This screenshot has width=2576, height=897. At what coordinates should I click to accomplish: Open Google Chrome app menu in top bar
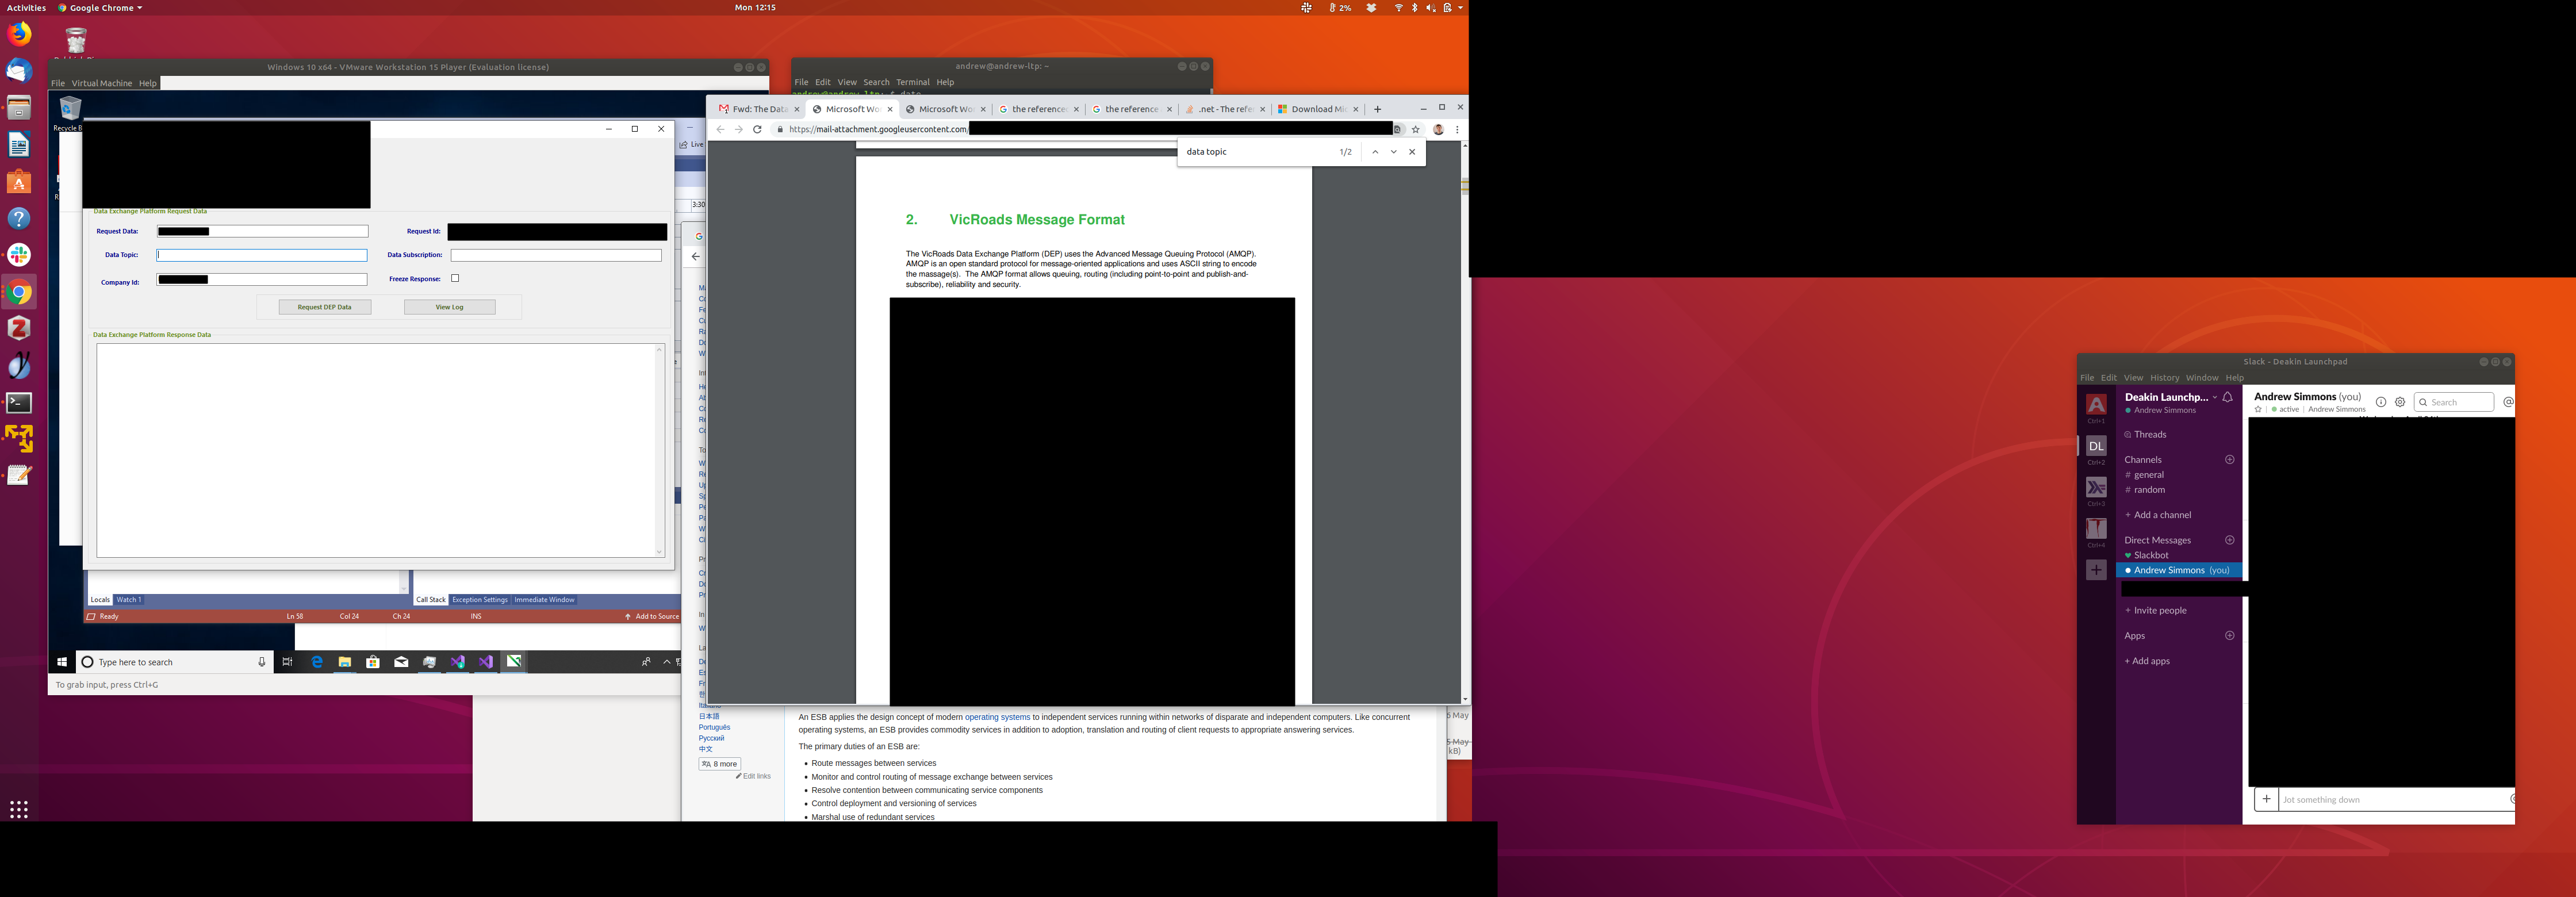pos(100,8)
